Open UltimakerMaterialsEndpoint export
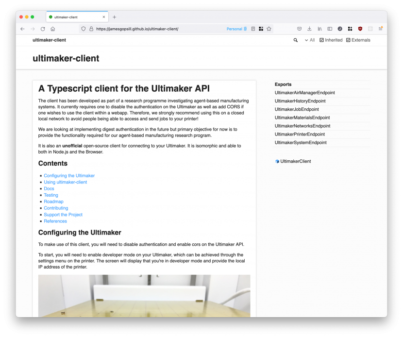The width and height of the screenshot is (403, 338). click(302, 118)
